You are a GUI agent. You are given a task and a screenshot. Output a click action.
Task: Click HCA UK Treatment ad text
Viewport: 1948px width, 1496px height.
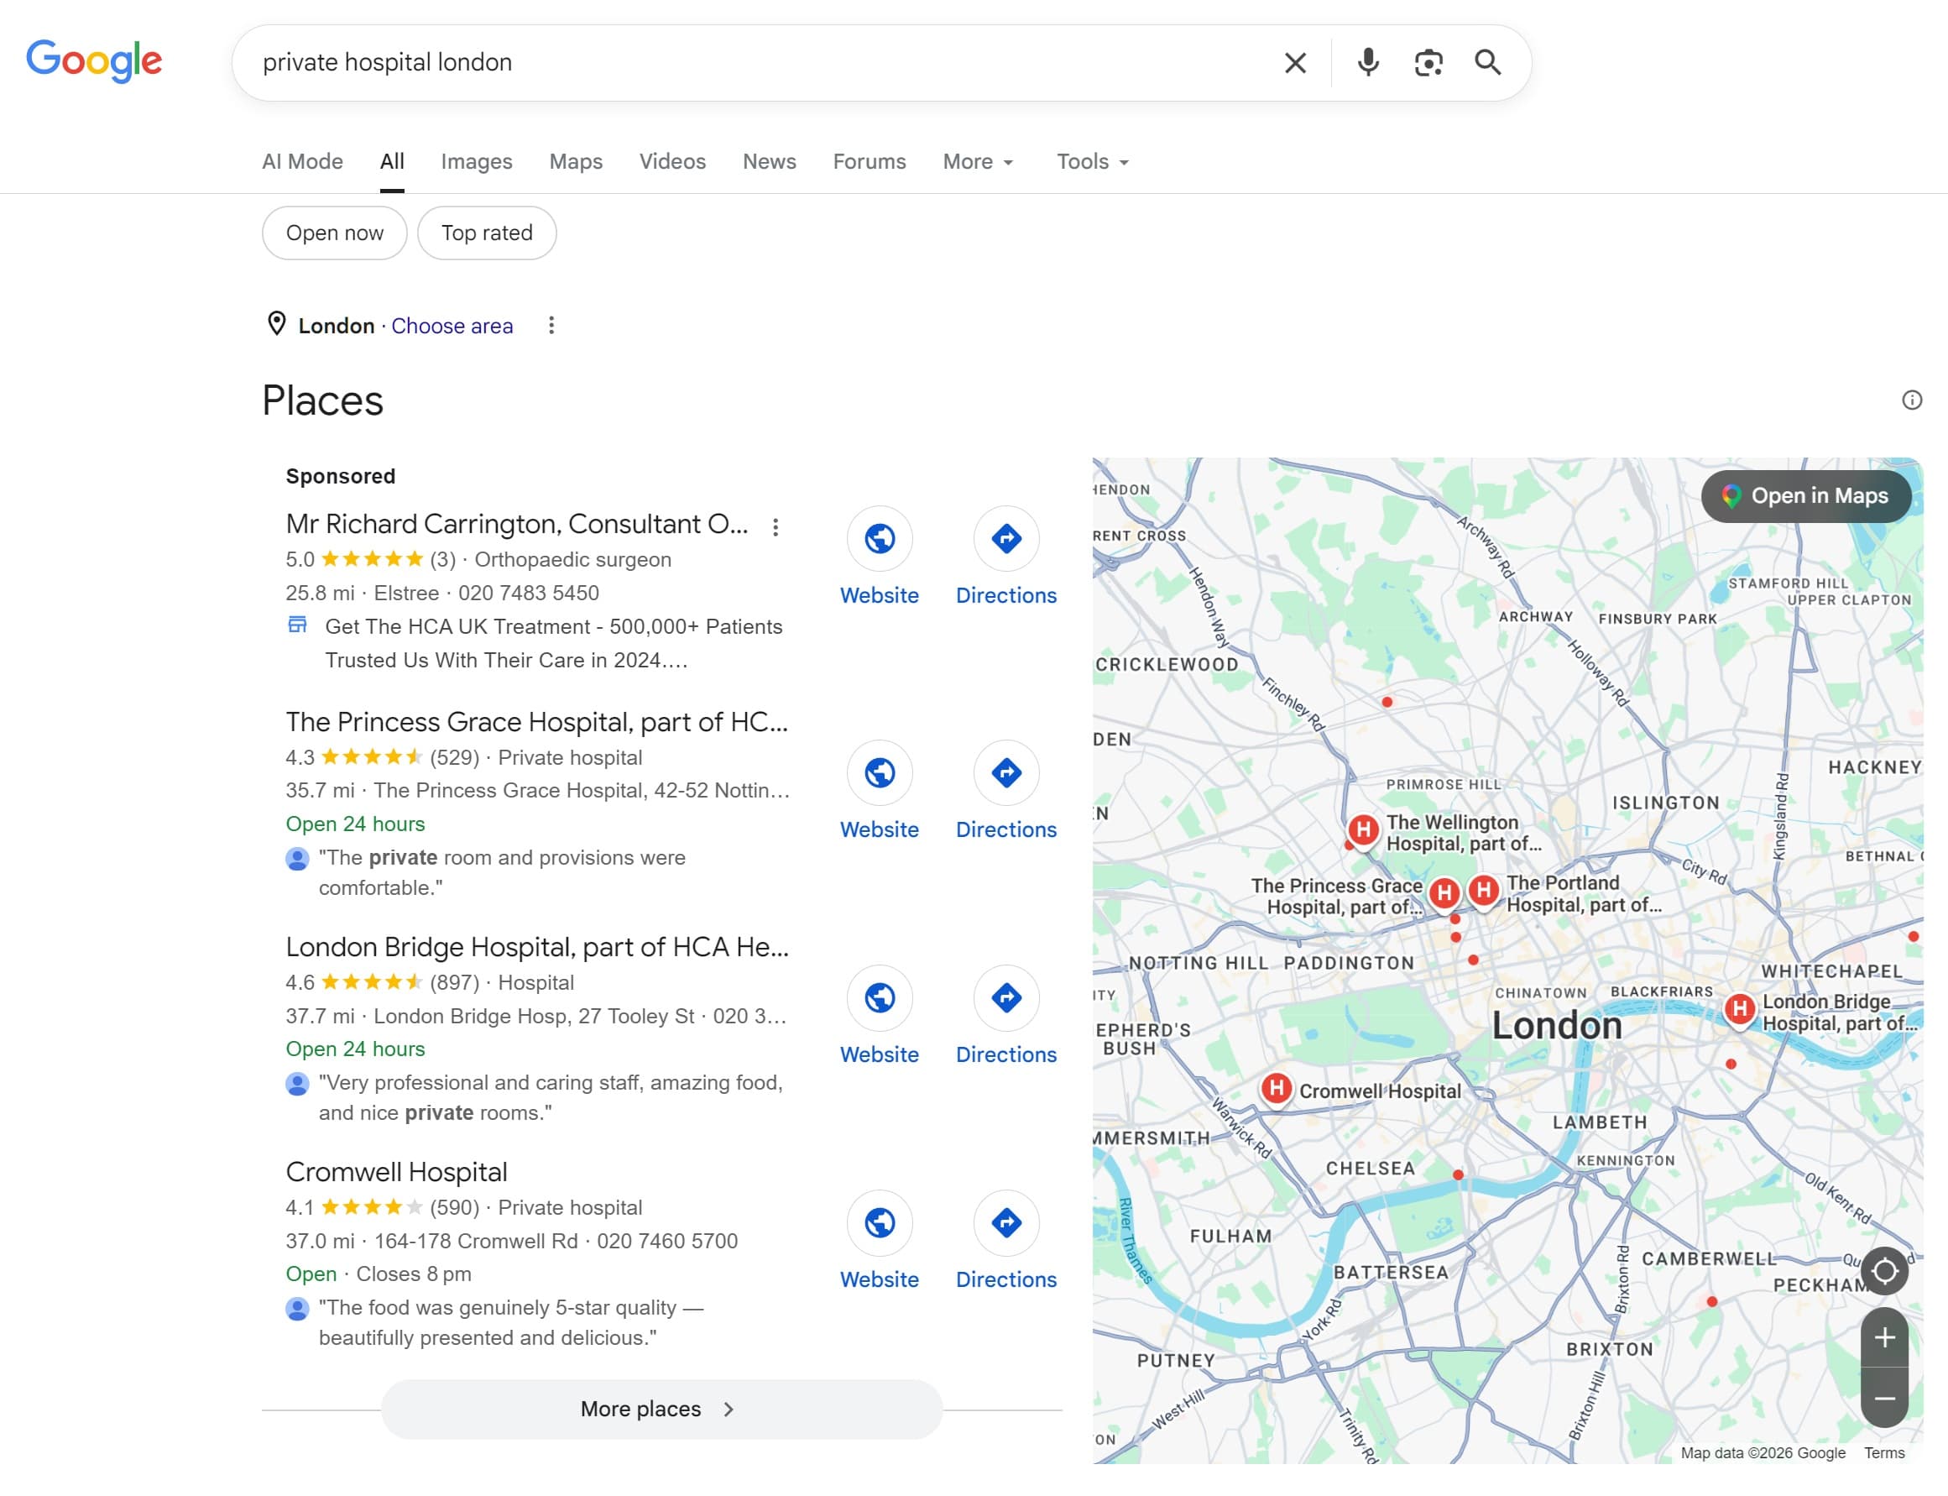pyautogui.click(x=554, y=643)
